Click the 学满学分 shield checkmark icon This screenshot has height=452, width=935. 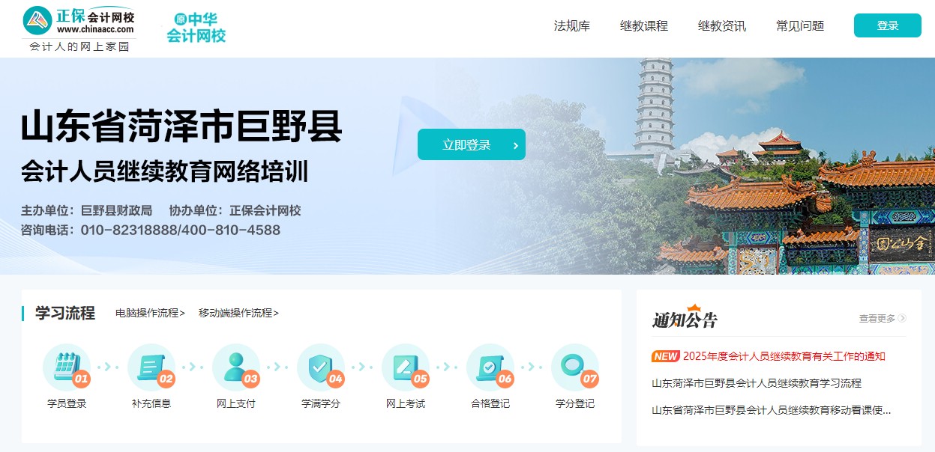pos(321,367)
